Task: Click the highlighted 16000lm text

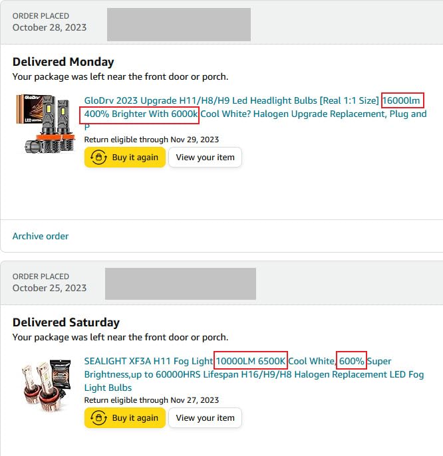Action: pyautogui.click(x=401, y=100)
